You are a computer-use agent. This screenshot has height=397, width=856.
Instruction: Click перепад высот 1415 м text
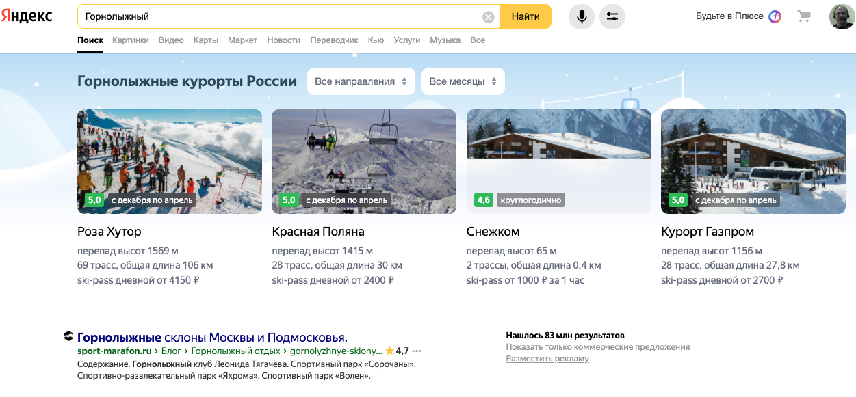tap(322, 251)
